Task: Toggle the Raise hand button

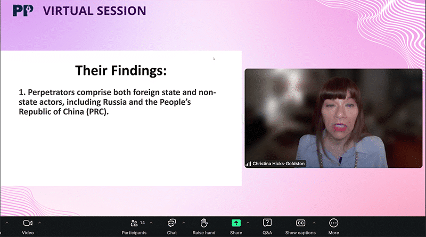Action: (203, 223)
